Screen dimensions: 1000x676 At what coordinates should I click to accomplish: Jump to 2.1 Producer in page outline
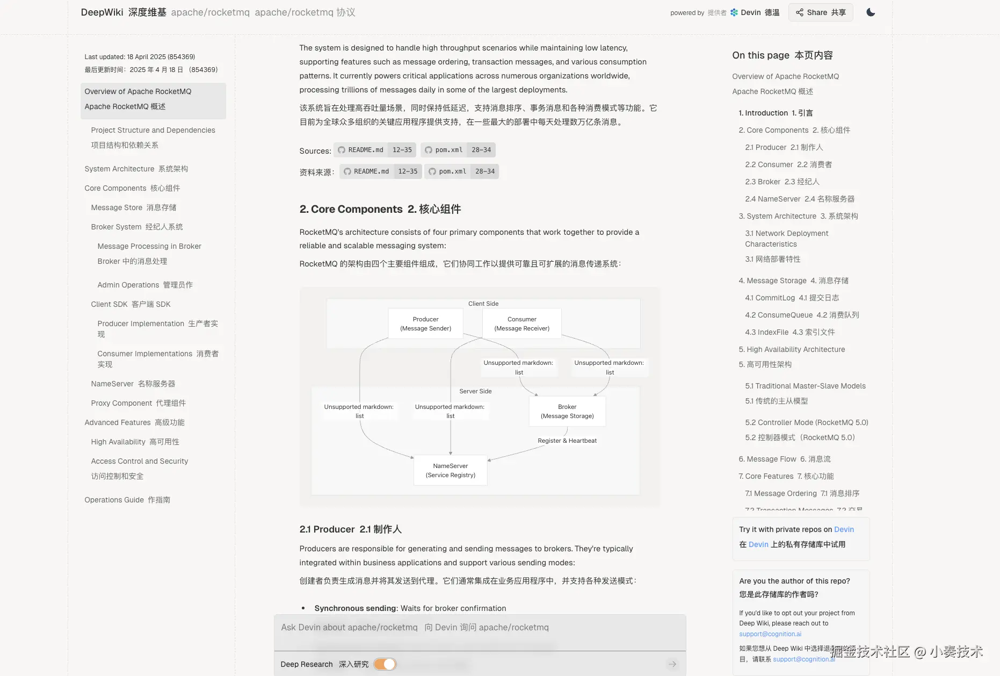click(x=784, y=147)
